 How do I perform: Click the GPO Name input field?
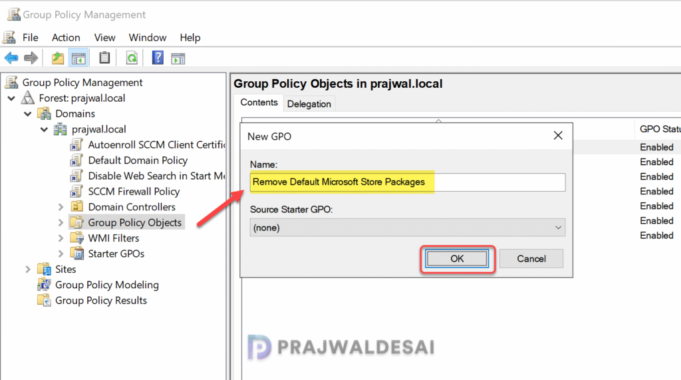(408, 182)
